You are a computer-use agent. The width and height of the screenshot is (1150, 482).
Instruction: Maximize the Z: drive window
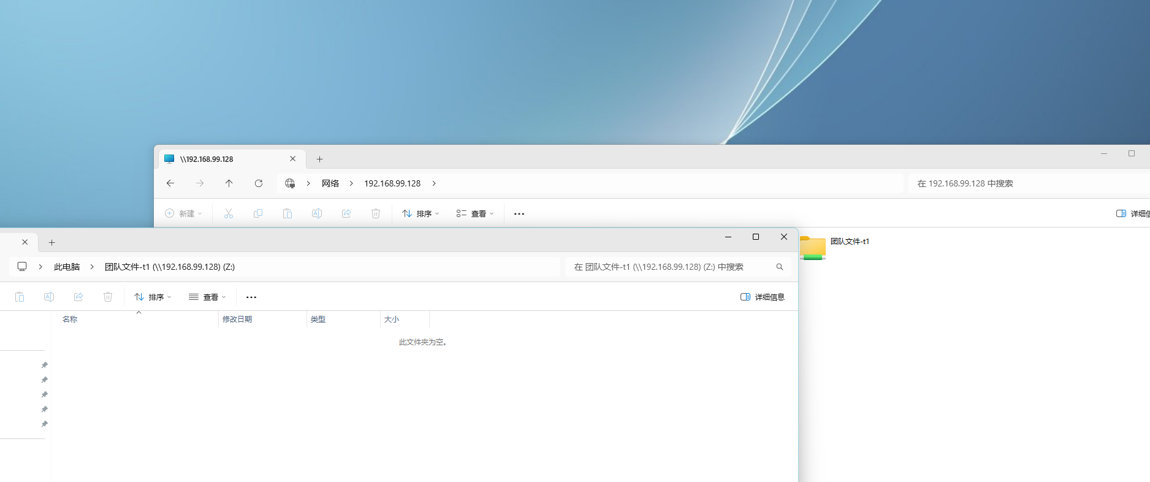(x=756, y=237)
